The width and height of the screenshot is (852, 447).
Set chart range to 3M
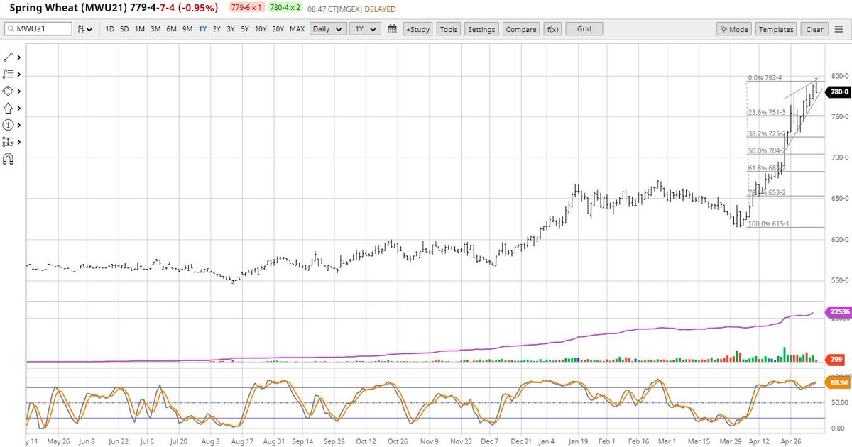[x=155, y=29]
